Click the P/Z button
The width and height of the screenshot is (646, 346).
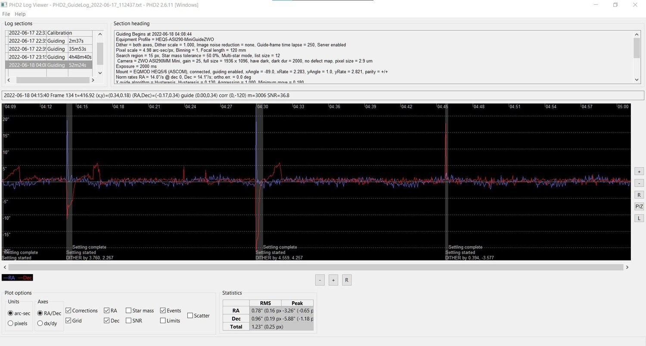click(639, 207)
